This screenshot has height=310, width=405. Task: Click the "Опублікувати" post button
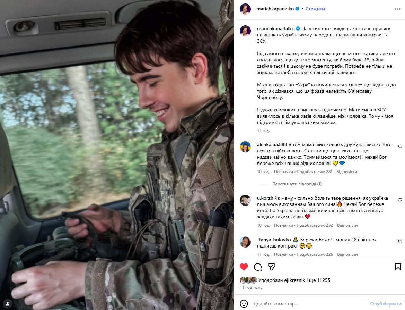pyautogui.click(x=386, y=304)
